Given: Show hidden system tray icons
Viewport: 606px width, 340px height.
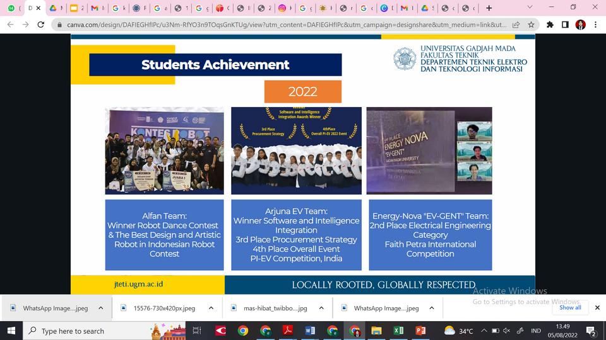Looking at the screenshot, I should [484, 331].
